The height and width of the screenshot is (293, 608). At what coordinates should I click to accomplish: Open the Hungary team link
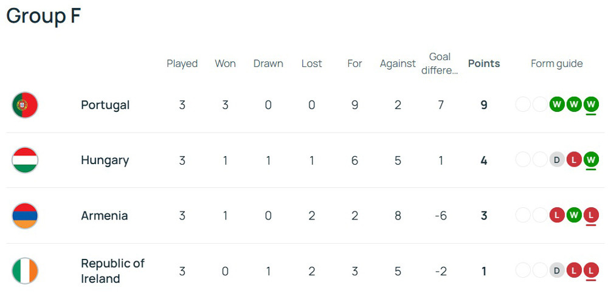coord(105,160)
